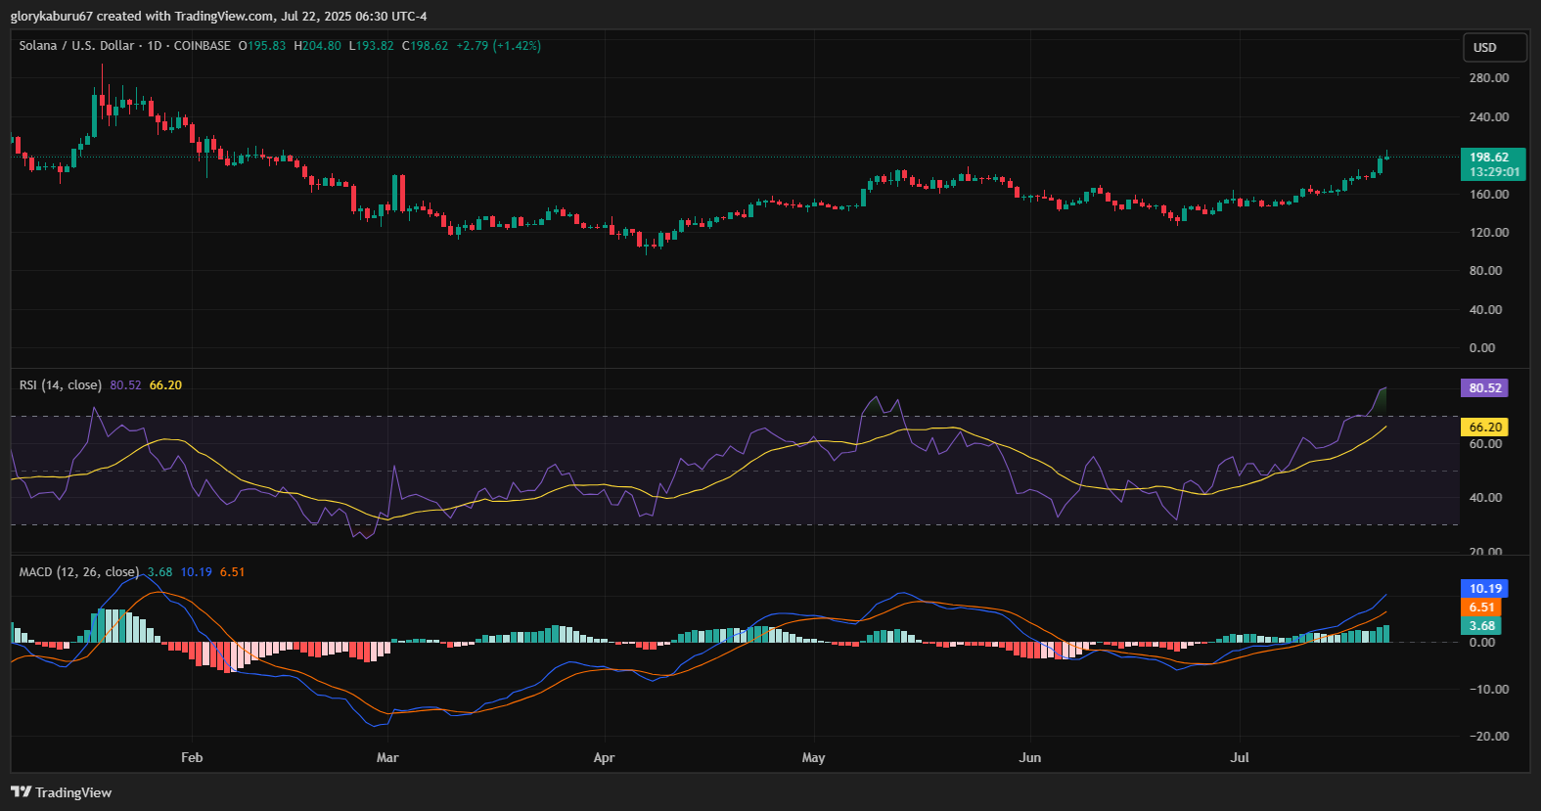
Task: Select the MACD (12, 26, close) legend
Action: (x=79, y=572)
